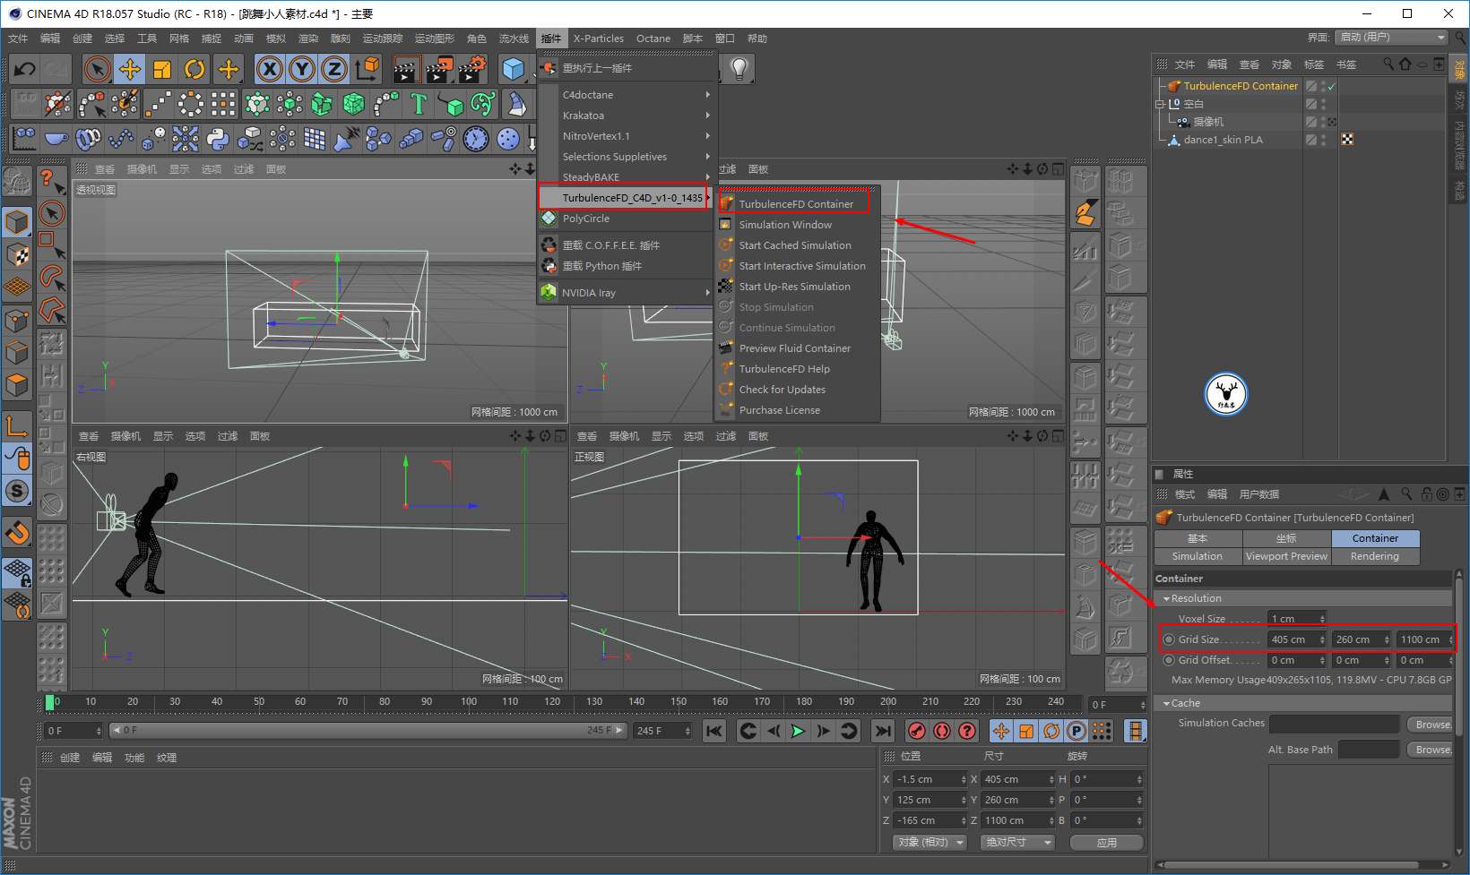The height and width of the screenshot is (875, 1470).
Task: Click the Python effector icon
Action: pyautogui.click(x=218, y=139)
